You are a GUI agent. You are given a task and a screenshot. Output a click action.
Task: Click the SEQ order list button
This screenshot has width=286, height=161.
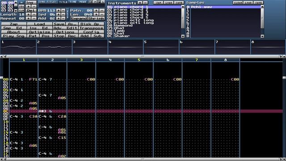click(21, 6)
